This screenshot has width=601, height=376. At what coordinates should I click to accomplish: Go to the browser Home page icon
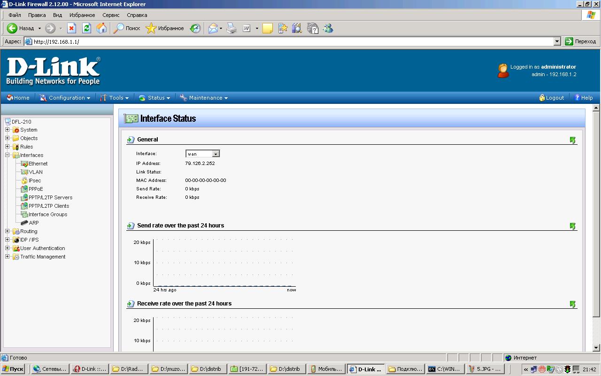tap(101, 28)
